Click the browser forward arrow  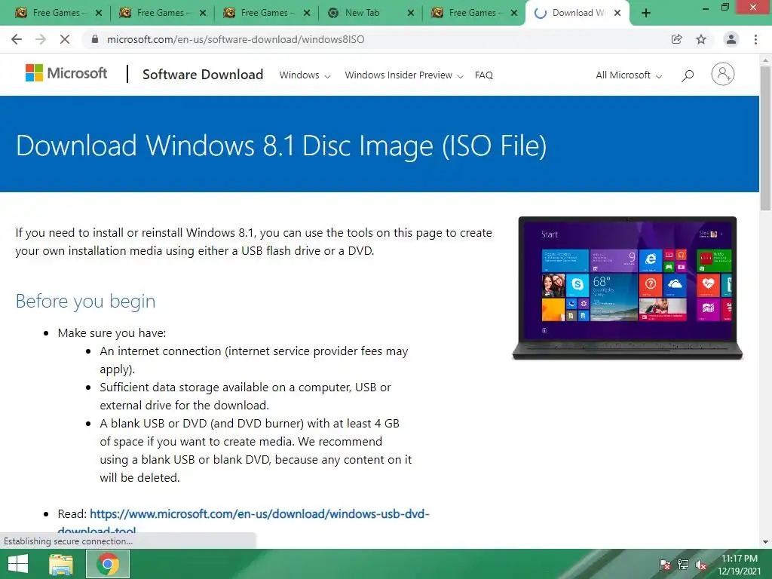click(x=41, y=39)
